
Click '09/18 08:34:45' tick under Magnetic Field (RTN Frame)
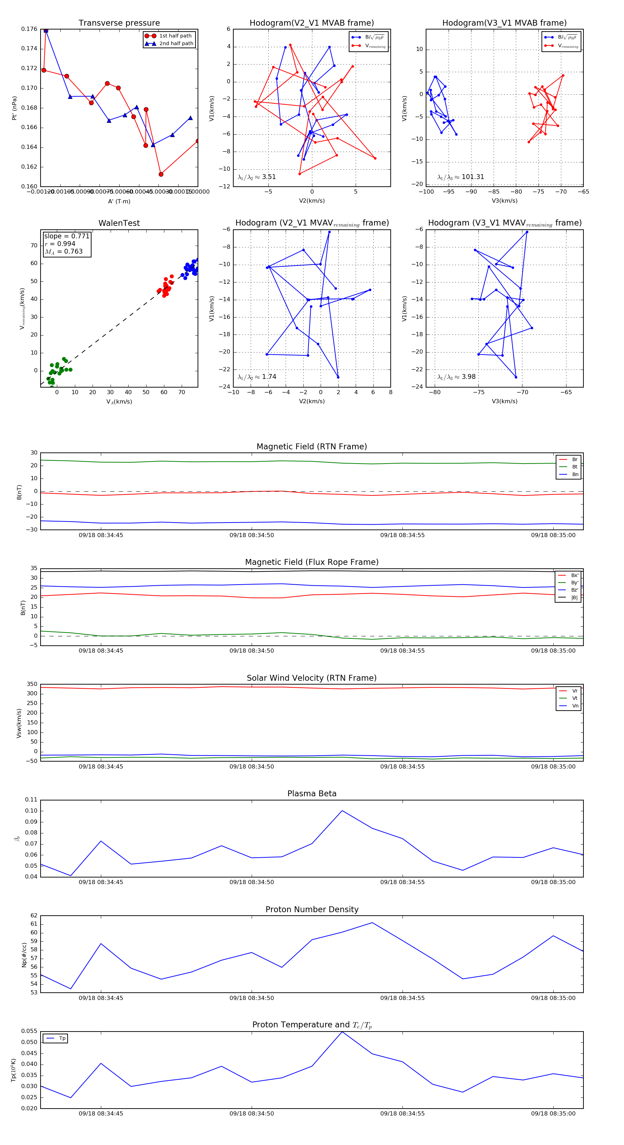click(101, 535)
